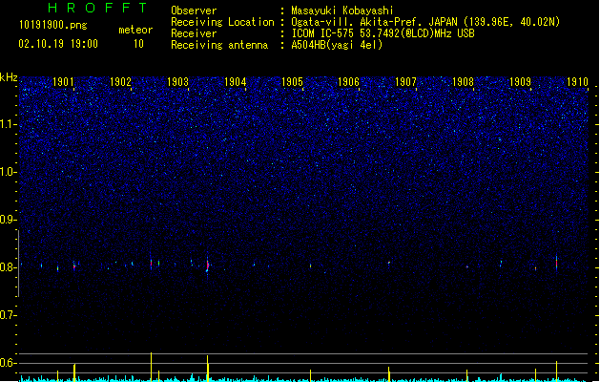Screen dimensions: 600x382
Task: Click the date 02.10.19 19:00
Action: point(58,44)
